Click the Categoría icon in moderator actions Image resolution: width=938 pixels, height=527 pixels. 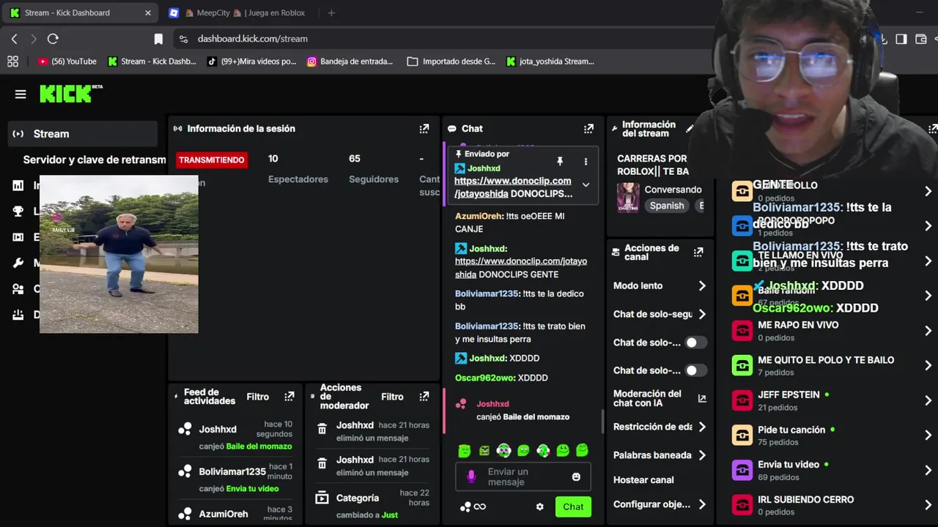click(322, 498)
